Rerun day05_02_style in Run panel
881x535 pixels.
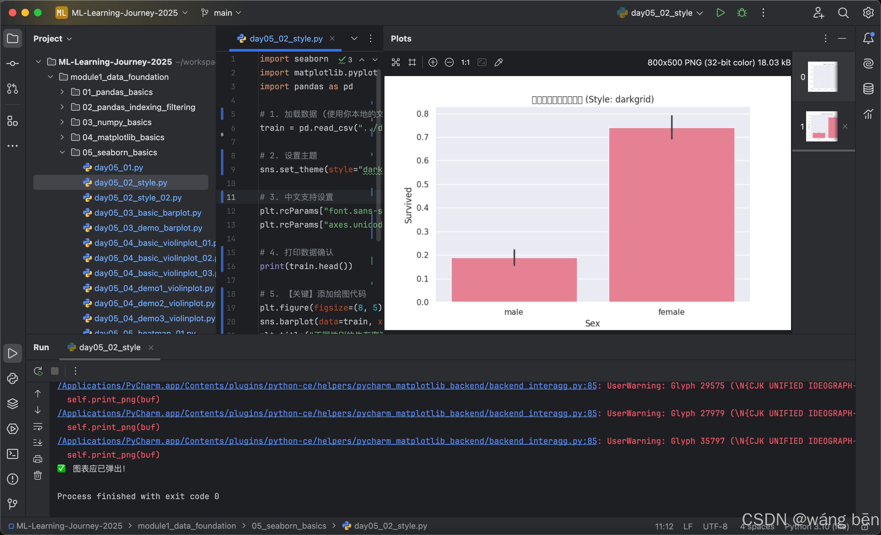38,371
